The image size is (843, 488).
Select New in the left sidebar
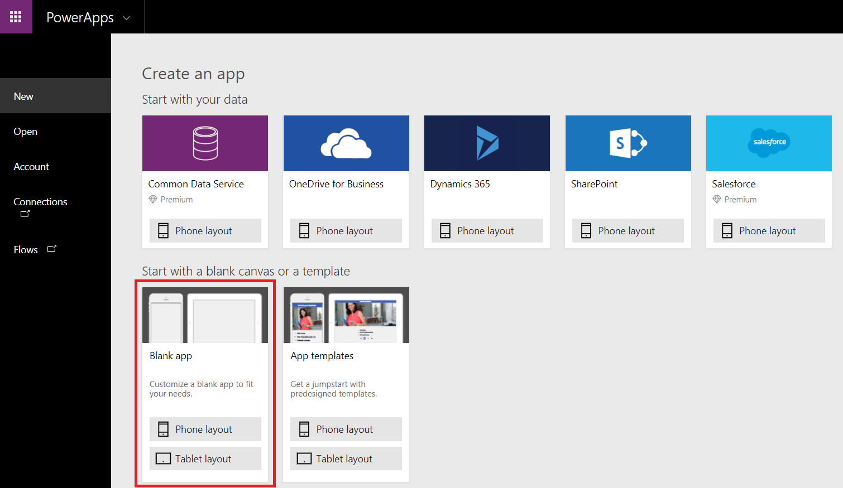[55, 96]
